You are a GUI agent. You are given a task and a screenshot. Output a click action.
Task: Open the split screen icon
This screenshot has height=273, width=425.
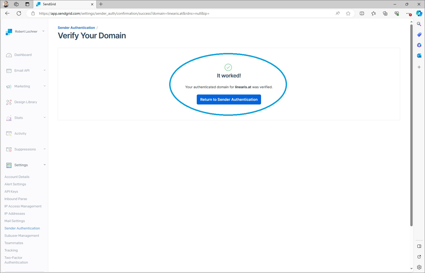pyautogui.click(x=362, y=13)
